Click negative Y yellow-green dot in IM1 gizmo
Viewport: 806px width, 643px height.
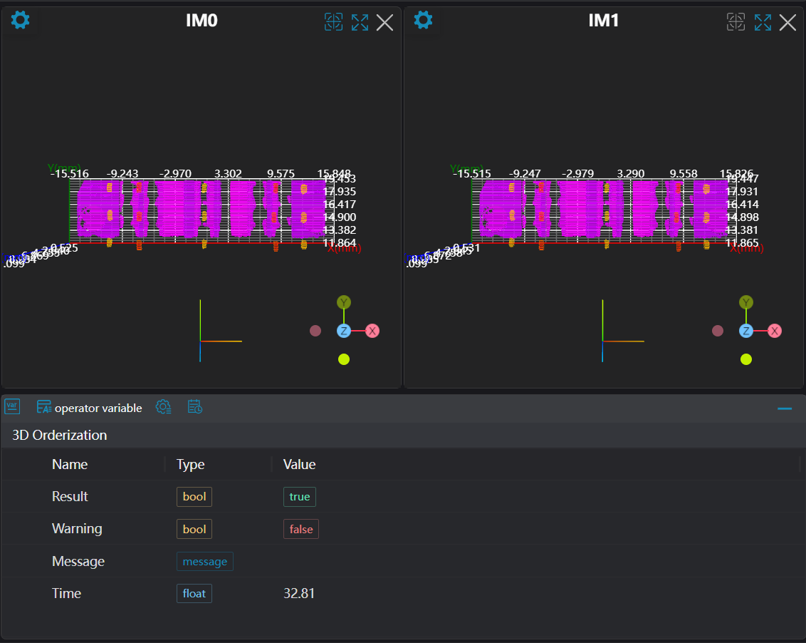pyautogui.click(x=745, y=359)
